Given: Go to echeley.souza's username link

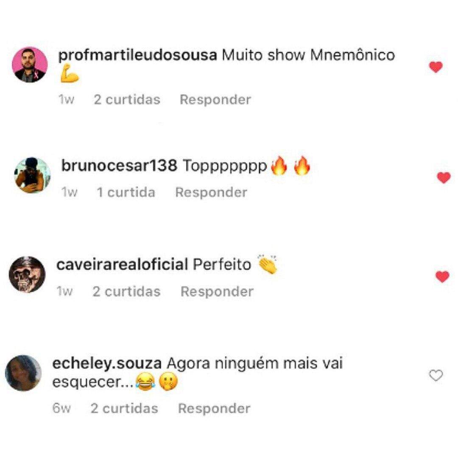Looking at the screenshot, I should 107,364.
